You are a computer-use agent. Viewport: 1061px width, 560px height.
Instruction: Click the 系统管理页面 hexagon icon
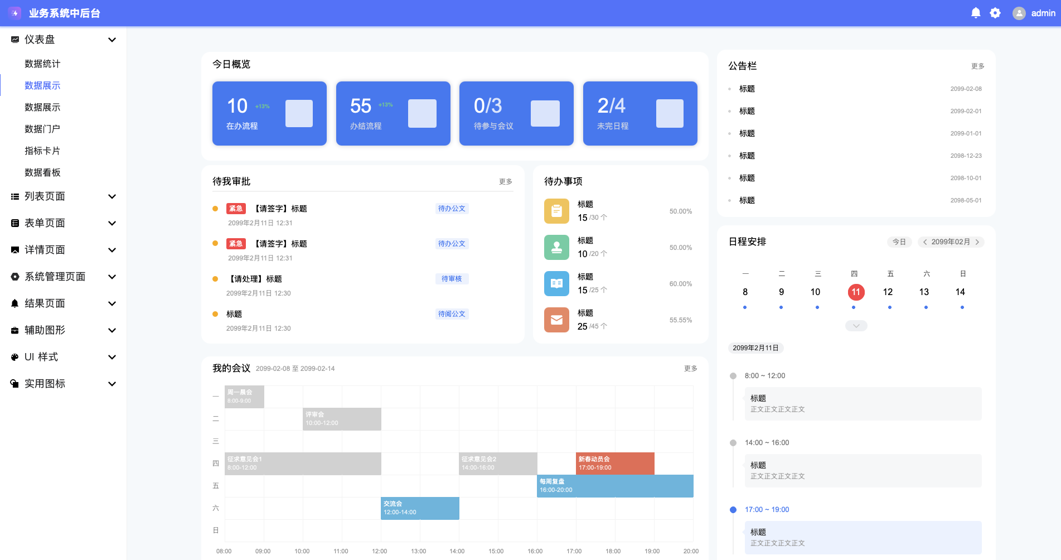pos(15,277)
